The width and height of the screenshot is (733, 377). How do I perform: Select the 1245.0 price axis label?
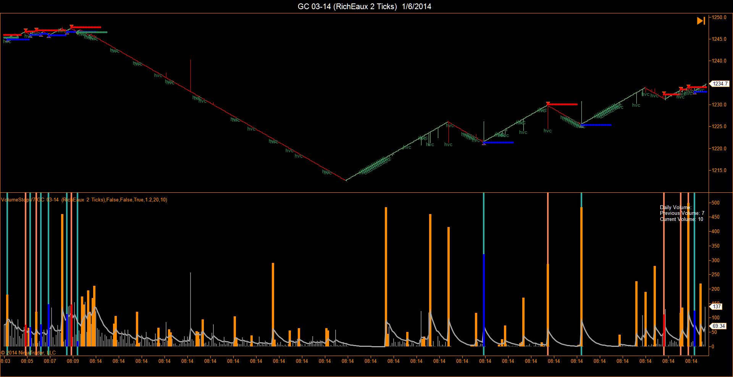click(719, 39)
